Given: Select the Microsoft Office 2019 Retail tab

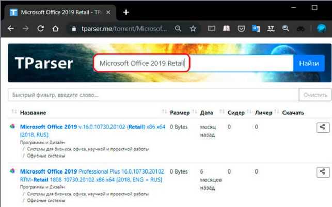Looking at the screenshot, I should click(60, 12).
